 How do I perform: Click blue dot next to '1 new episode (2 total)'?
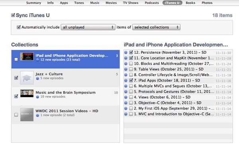(37, 115)
